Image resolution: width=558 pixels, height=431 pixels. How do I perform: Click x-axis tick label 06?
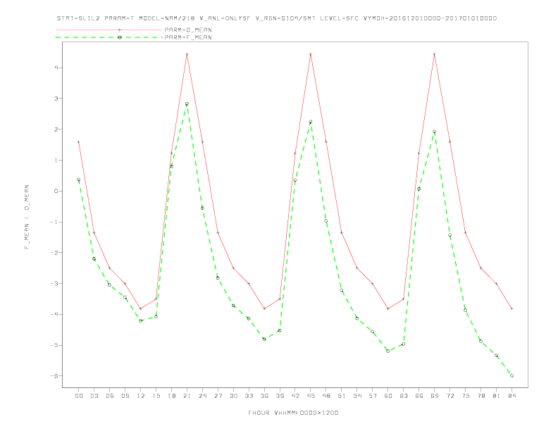(x=110, y=396)
